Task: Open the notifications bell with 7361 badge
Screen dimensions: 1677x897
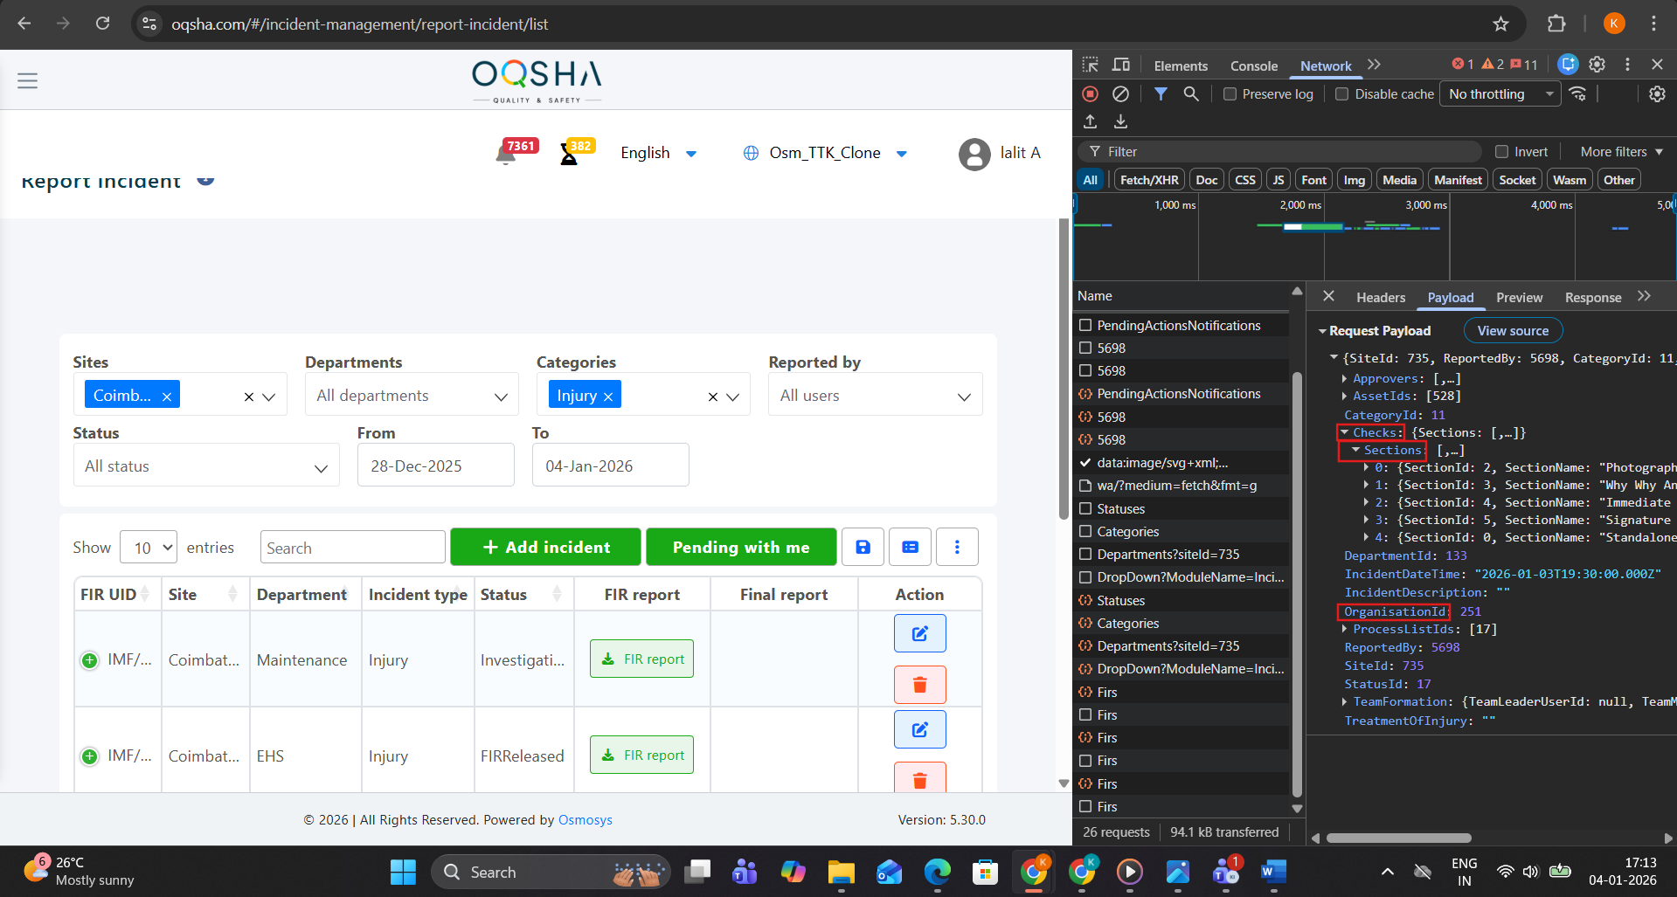Action: [x=506, y=155]
